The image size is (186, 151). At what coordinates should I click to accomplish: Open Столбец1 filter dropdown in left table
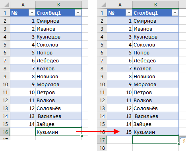pyautogui.click(x=78, y=13)
